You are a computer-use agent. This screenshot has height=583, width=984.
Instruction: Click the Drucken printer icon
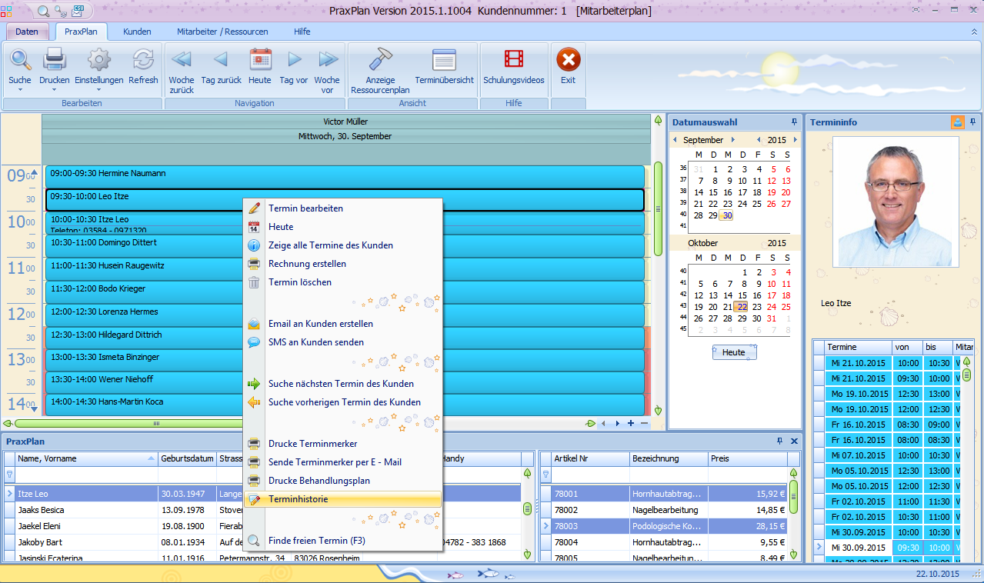point(54,61)
